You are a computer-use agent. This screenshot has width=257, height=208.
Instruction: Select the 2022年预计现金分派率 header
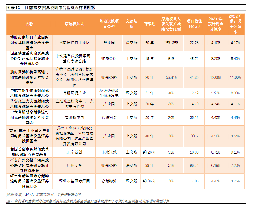pyautogui.click(x=235, y=24)
